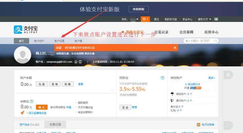Click the yen floating sidebar icon
Image resolution: width=243 pixels, height=133 pixels.
[x=228, y=75]
